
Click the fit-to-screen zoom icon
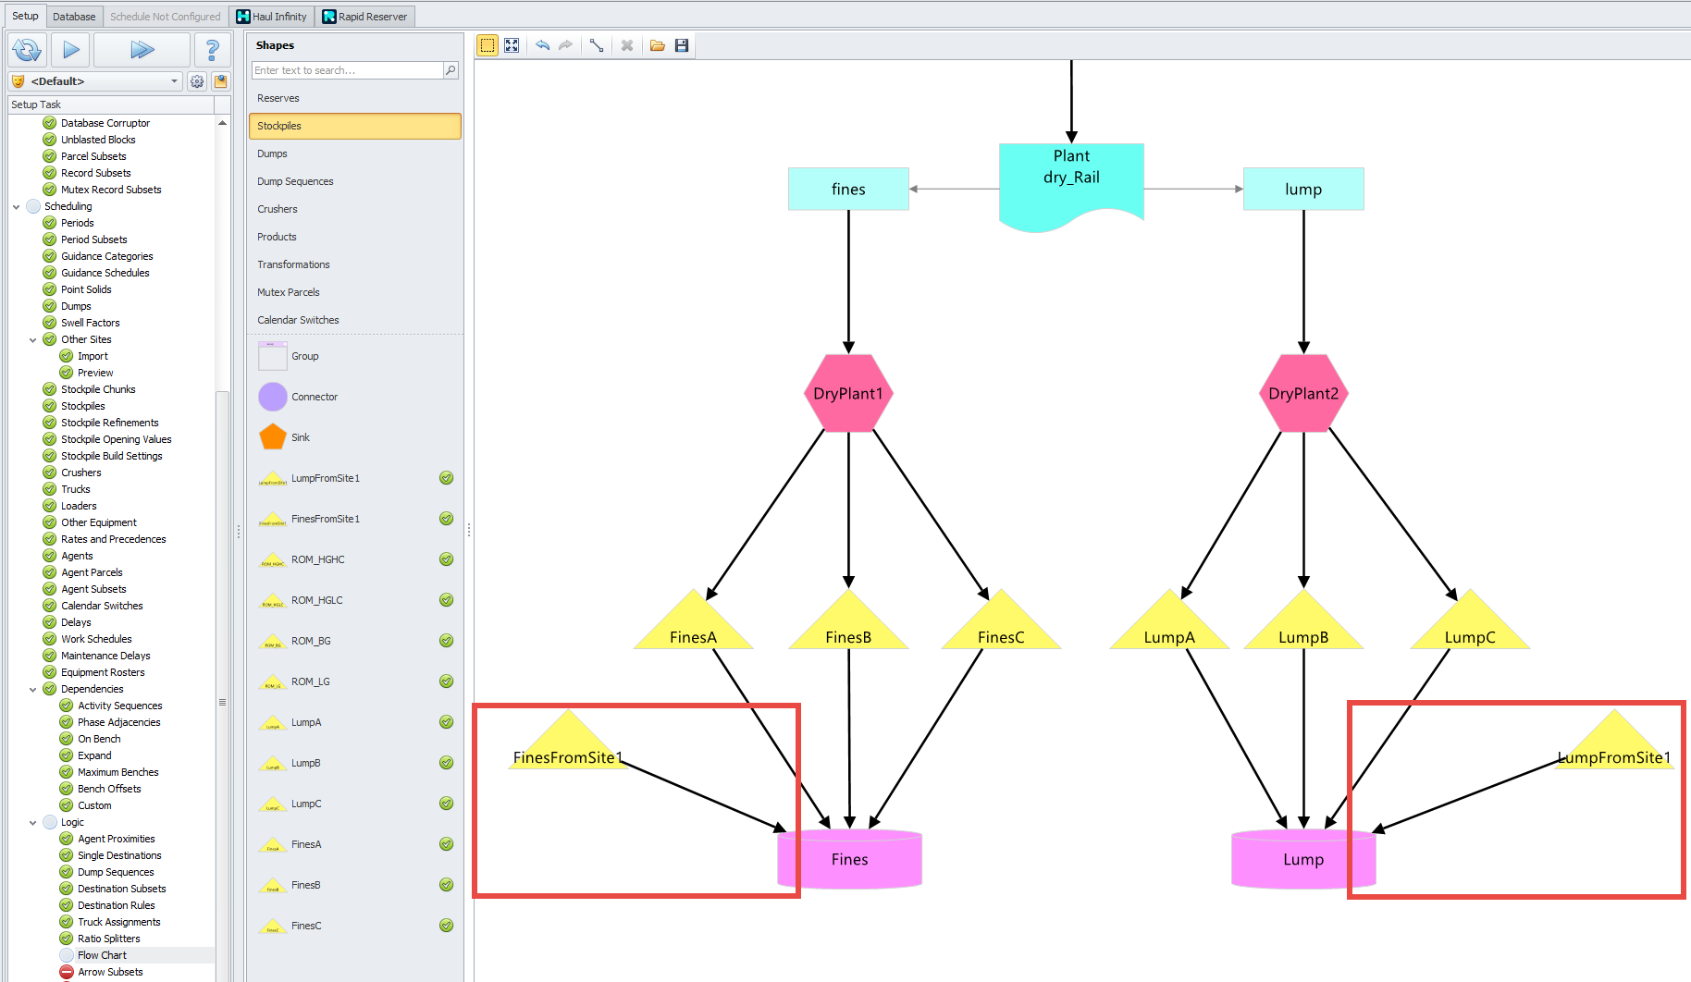[512, 45]
